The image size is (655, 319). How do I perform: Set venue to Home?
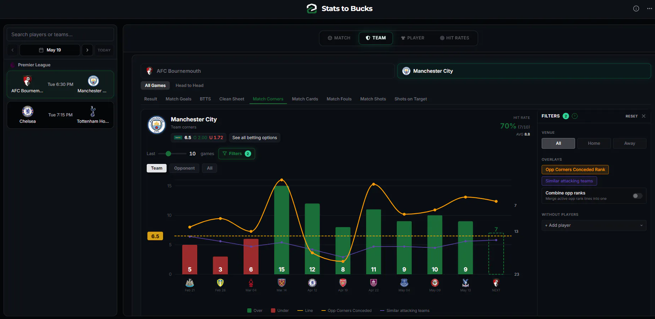coord(594,143)
